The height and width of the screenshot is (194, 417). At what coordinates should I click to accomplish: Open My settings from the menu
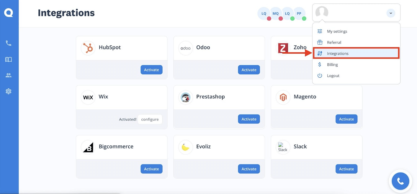pos(356,31)
